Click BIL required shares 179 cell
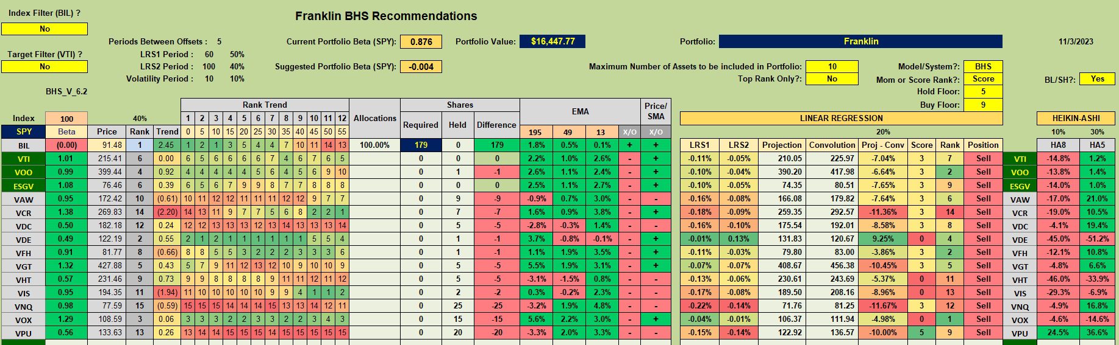The image size is (1119, 345). (421, 145)
